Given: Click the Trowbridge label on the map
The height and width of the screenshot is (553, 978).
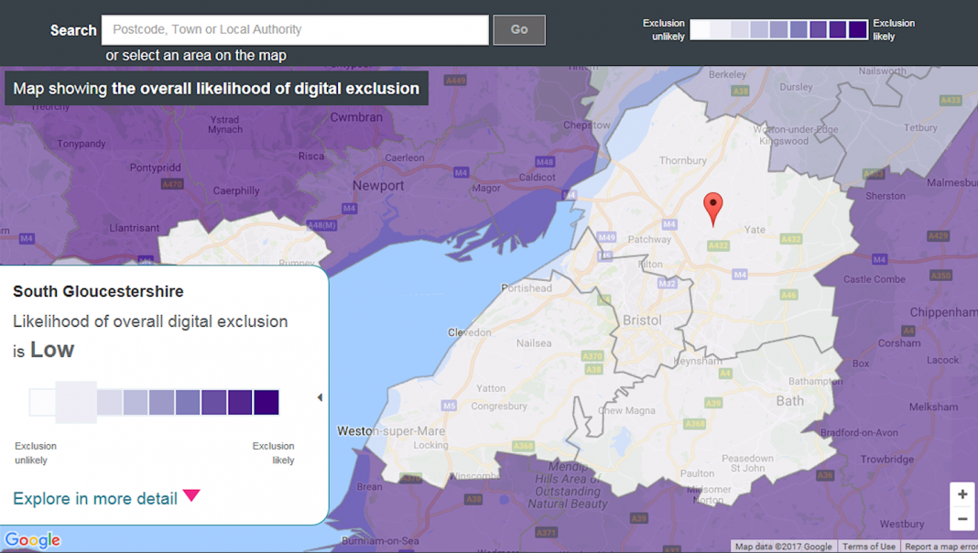Looking at the screenshot, I should coord(887,460).
